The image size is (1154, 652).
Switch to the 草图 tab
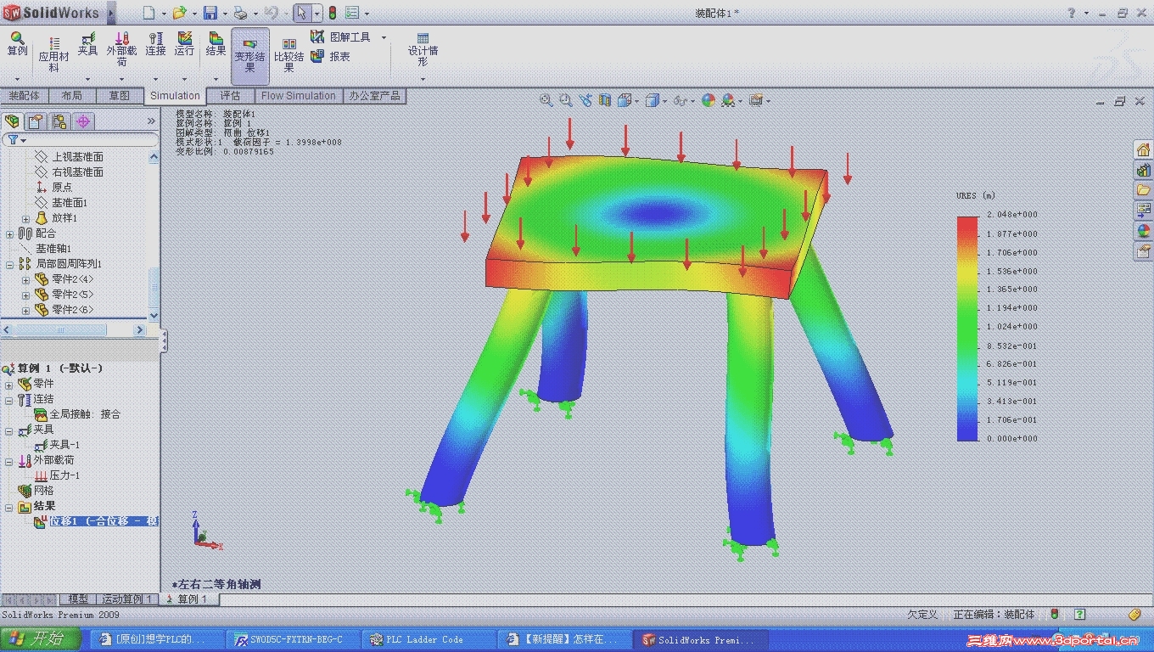(120, 96)
